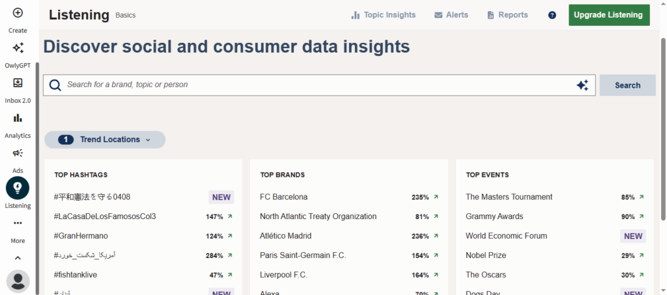Open the #fishtanklive hashtag
Screen dimensions: 667x295
point(76,275)
